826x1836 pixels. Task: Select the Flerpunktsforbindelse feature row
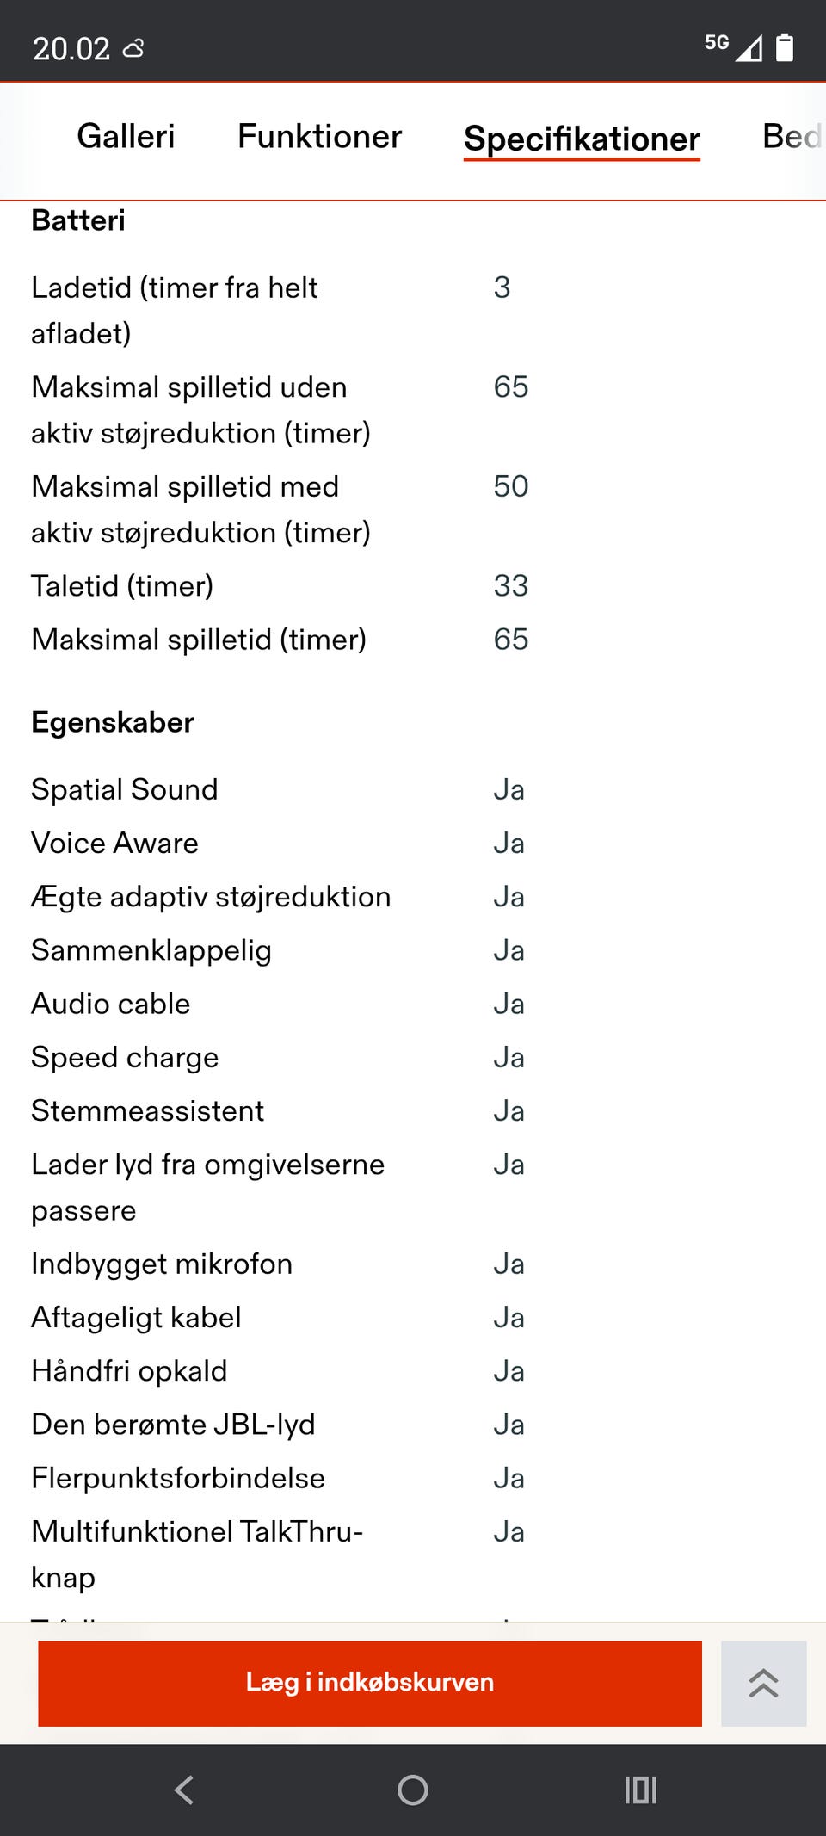point(178,1478)
